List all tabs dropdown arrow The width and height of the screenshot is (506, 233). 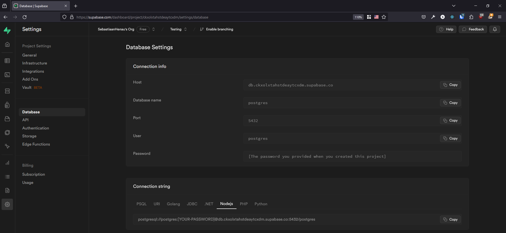pos(454,6)
